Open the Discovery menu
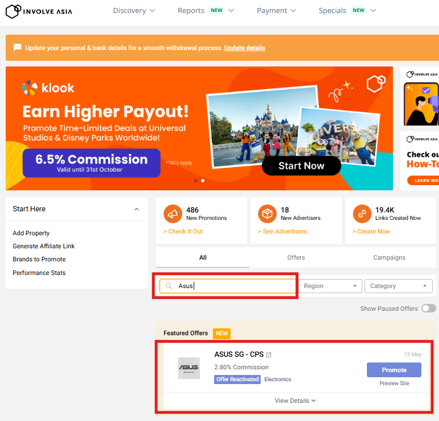Image resolution: width=439 pixels, height=421 pixels. [134, 11]
